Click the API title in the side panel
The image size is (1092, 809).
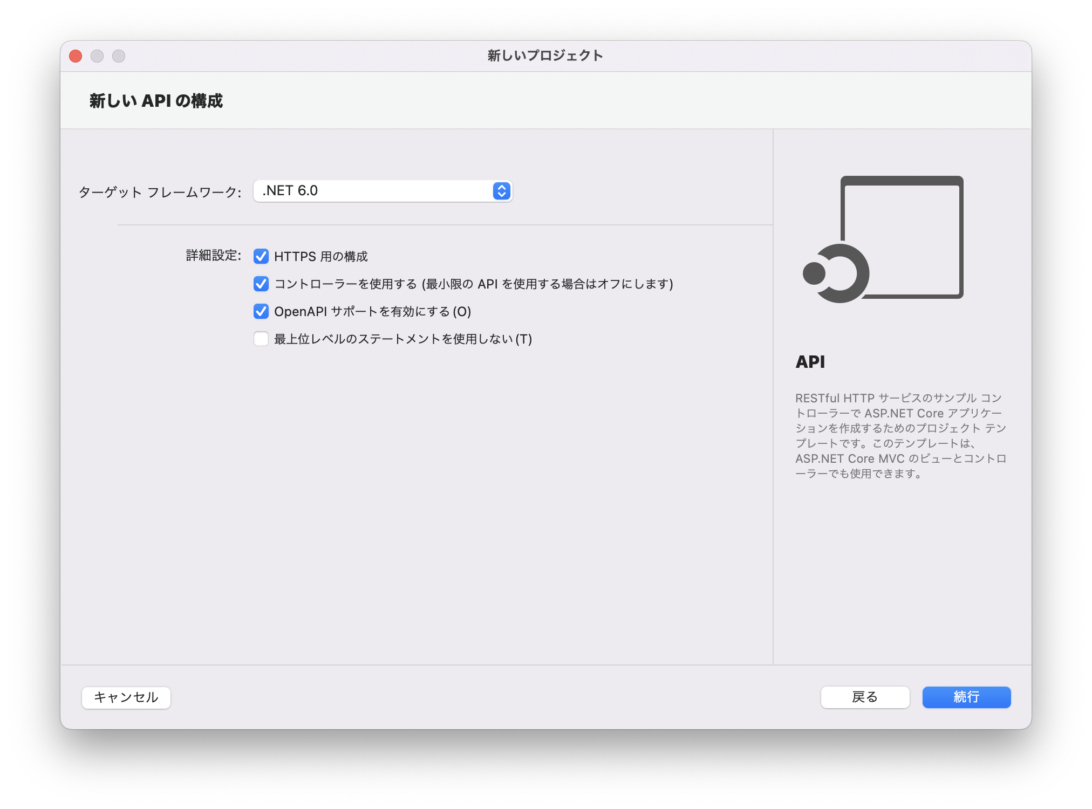tap(810, 362)
